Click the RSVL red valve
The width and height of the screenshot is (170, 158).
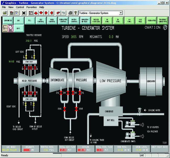pos(65,109)
